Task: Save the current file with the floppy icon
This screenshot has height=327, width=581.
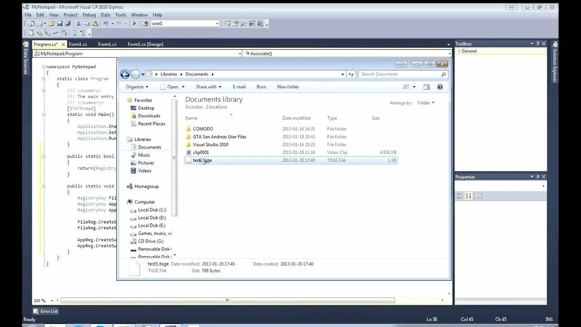Action: (x=59, y=24)
